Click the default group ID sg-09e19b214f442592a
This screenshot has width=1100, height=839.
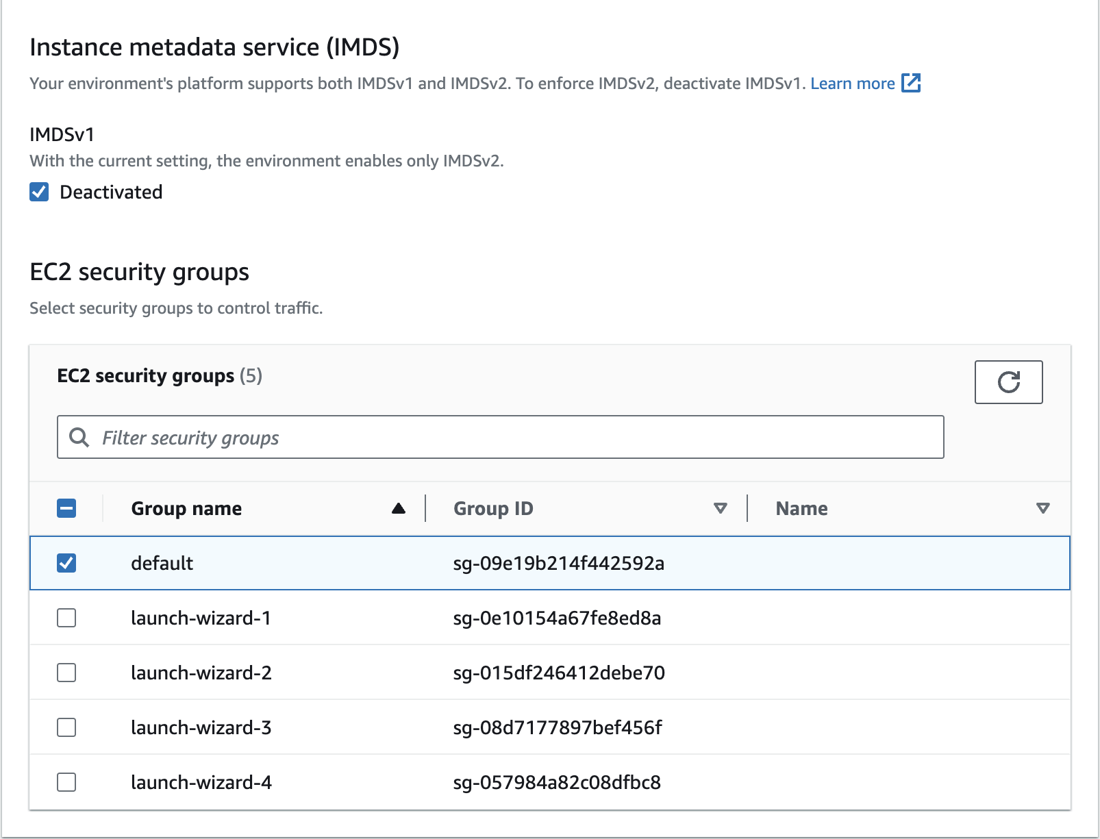click(x=559, y=563)
